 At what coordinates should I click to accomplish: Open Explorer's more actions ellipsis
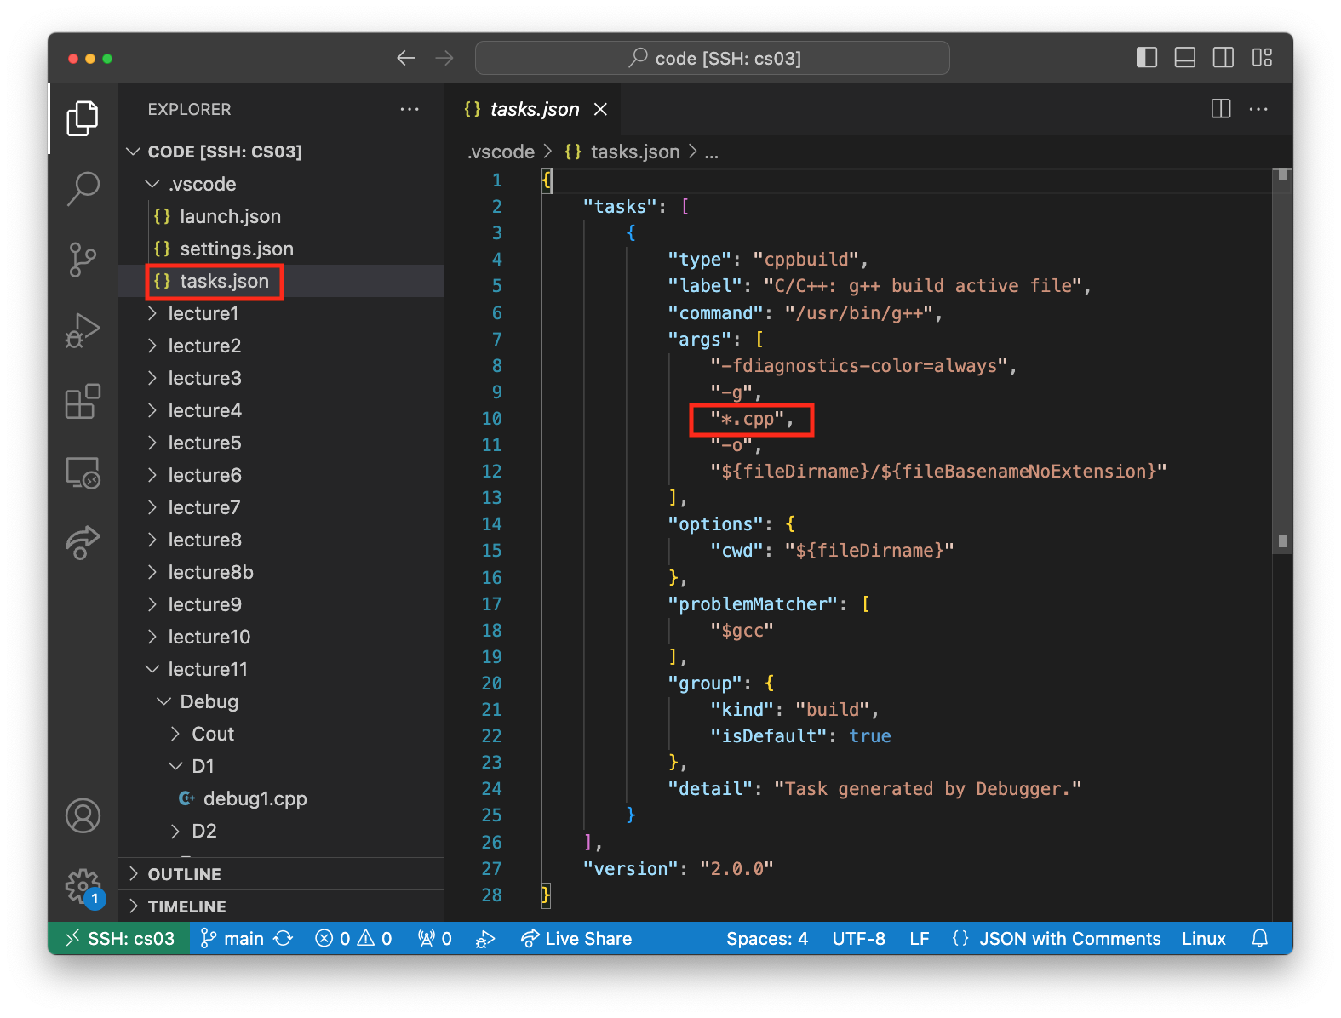tap(410, 109)
